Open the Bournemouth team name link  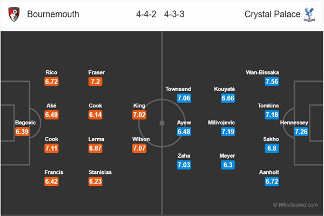pos(53,14)
